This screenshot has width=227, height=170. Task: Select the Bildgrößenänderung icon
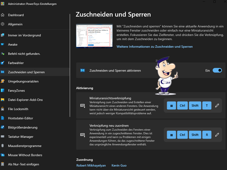(x=3, y=127)
